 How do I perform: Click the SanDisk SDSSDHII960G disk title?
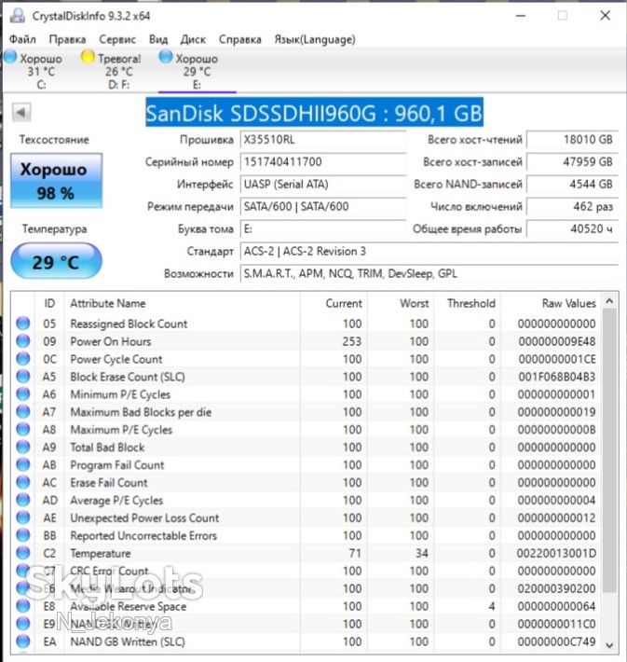(314, 113)
